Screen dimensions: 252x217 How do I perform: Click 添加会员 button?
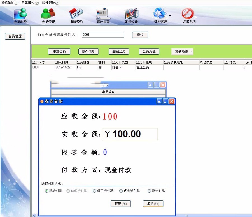pos(59,51)
